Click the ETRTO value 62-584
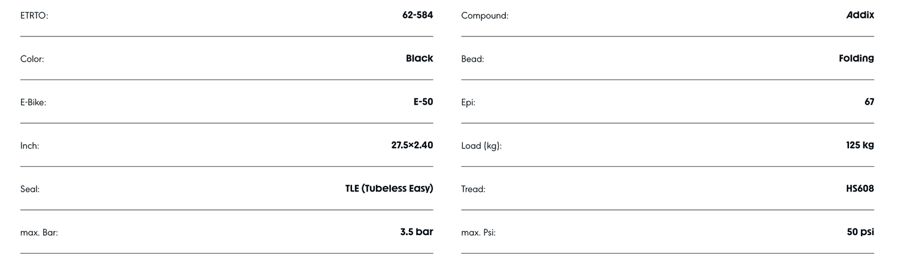 tap(417, 15)
